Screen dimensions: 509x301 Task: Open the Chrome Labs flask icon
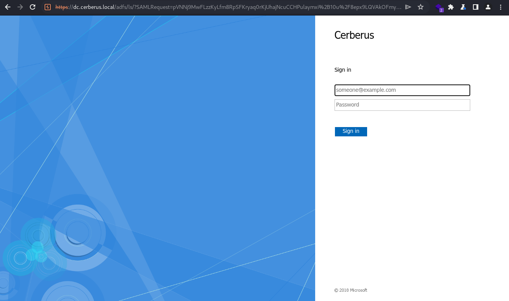(463, 7)
